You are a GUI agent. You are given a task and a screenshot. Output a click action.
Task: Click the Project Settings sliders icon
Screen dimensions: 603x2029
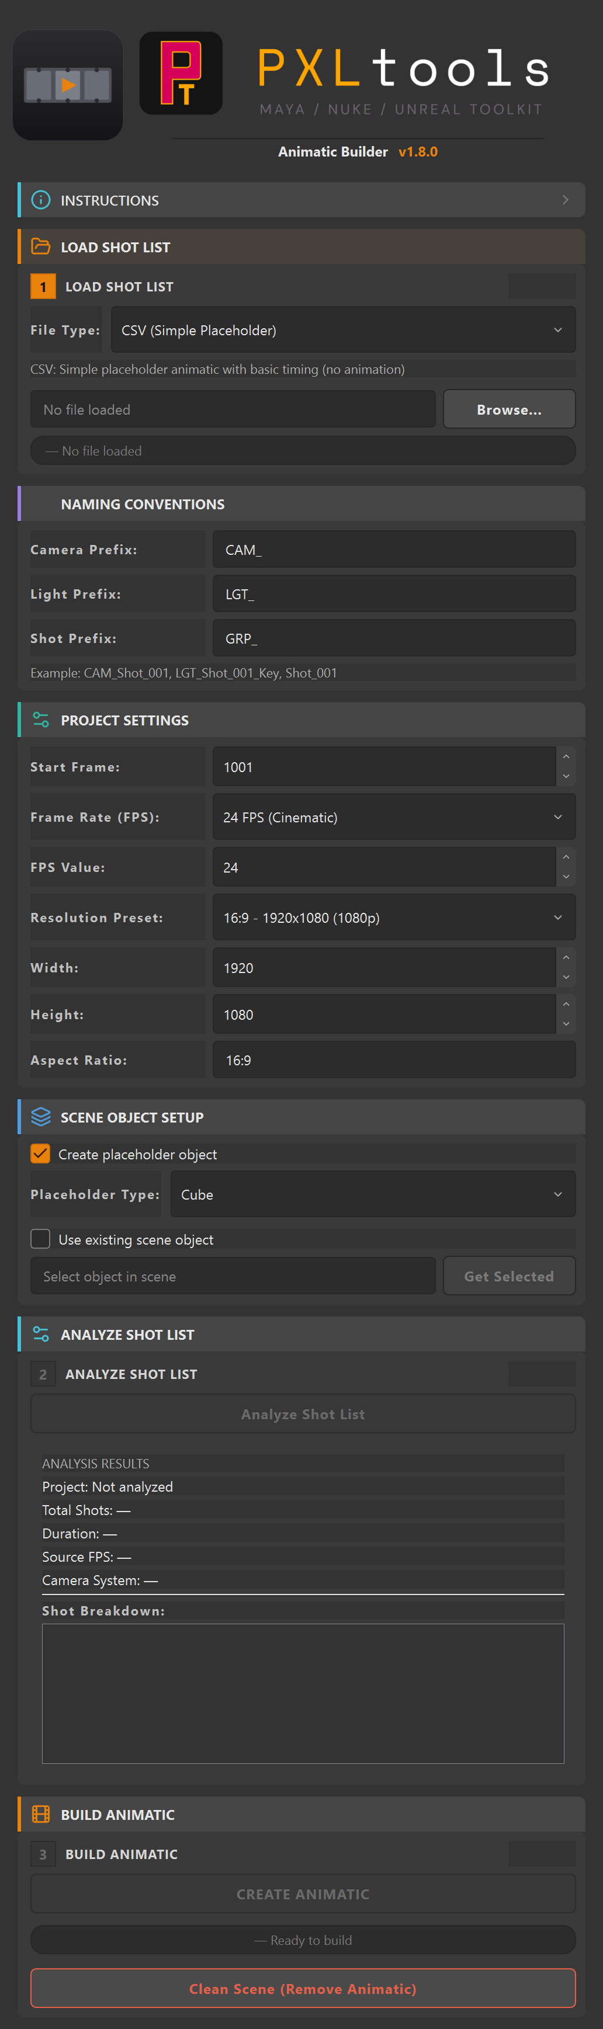(41, 720)
